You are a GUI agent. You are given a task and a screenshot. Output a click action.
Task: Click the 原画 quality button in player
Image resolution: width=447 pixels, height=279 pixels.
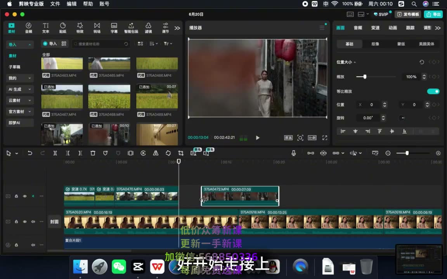[x=288, y=138]
